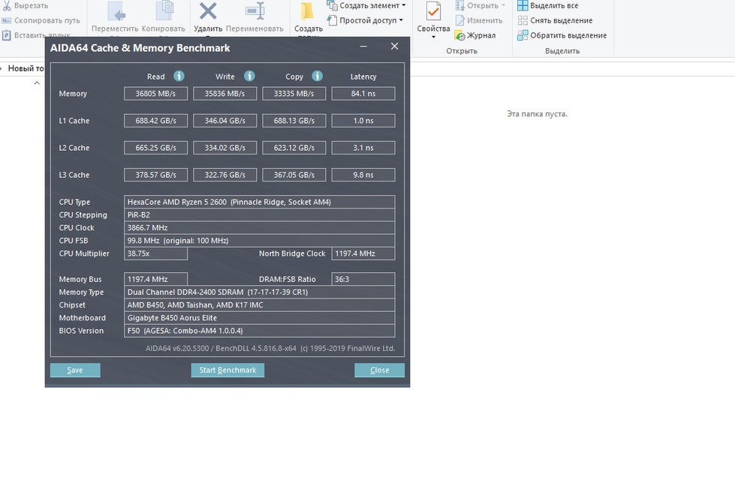Click the Chipset field AMD B450

[259, 305]
